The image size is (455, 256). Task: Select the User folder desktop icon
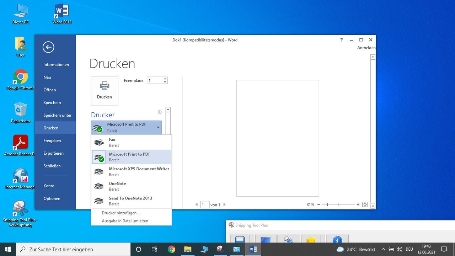pos(21,47)
